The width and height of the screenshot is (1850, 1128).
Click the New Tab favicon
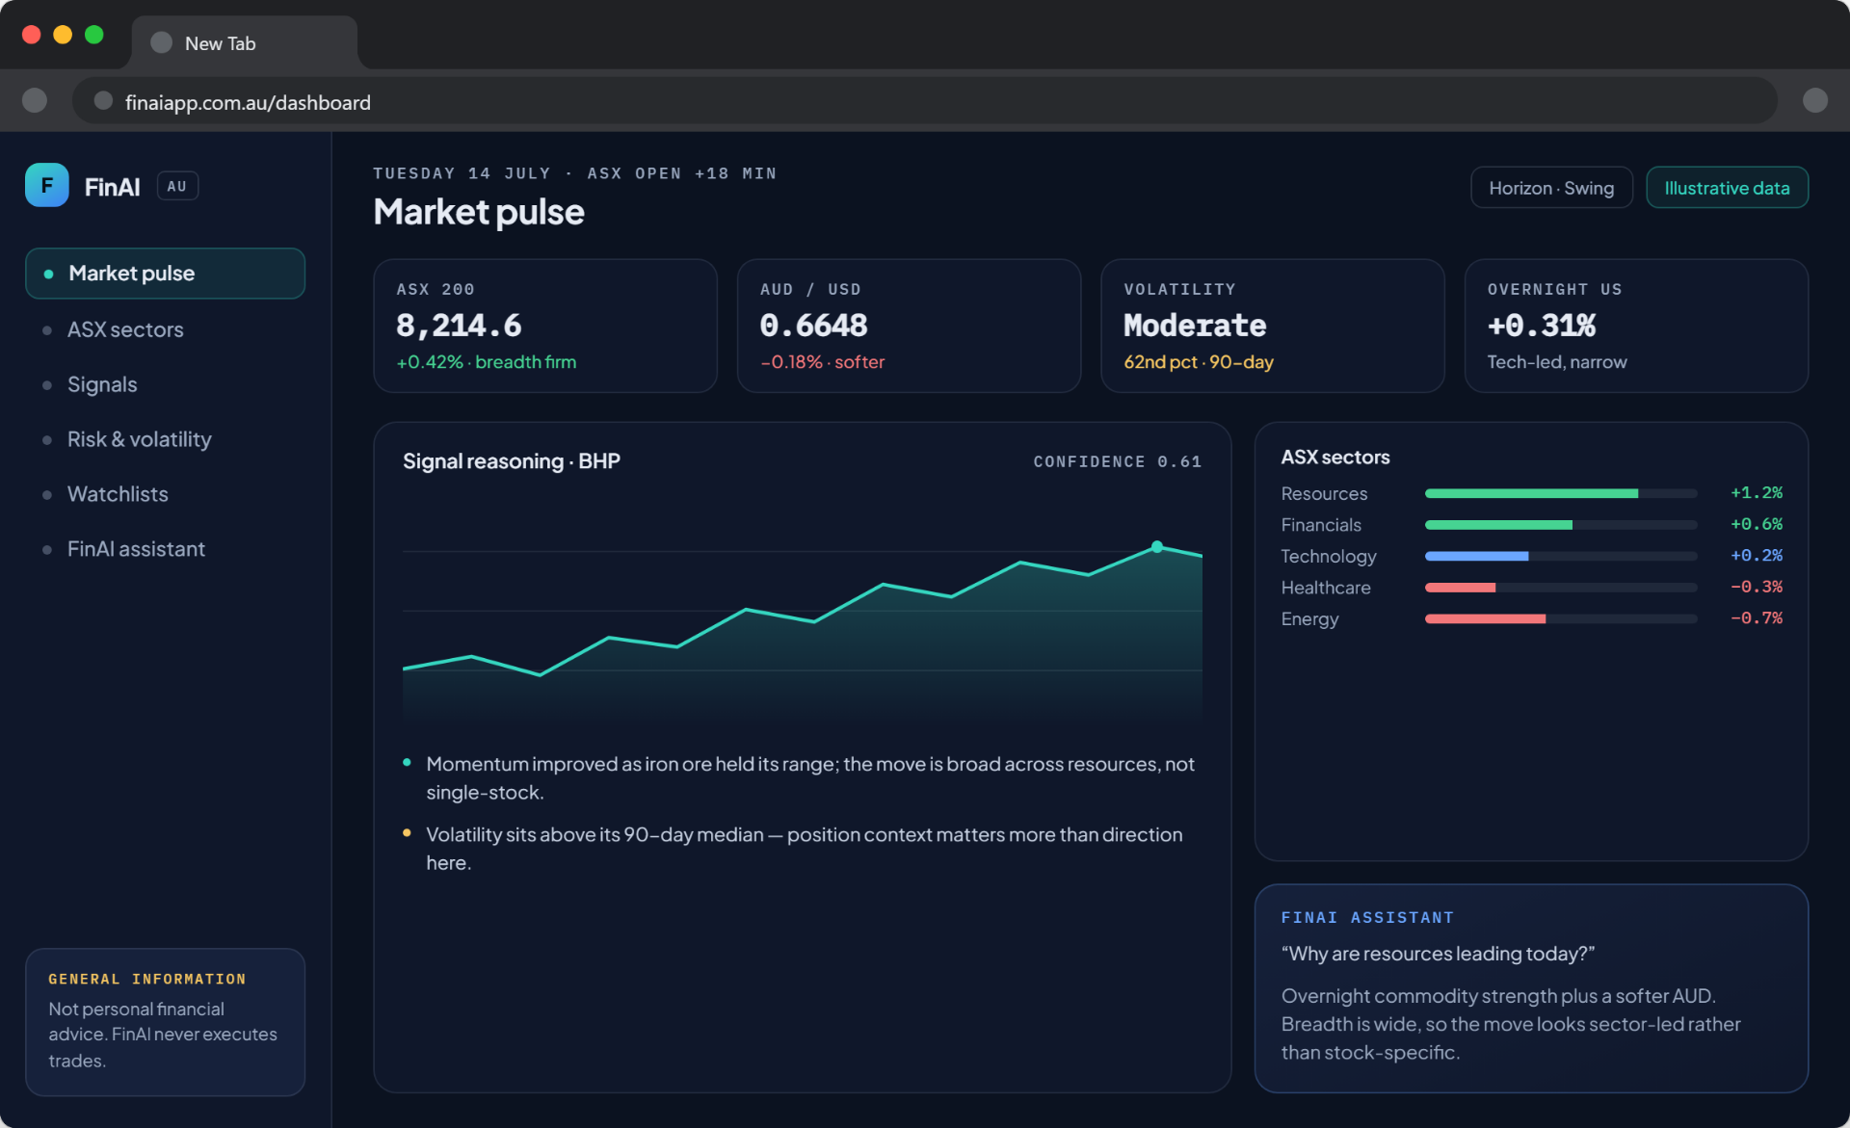(162, 42)
